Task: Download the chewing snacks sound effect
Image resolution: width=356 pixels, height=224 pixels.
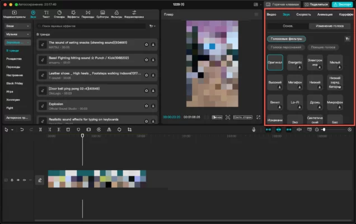Action: 153,45
